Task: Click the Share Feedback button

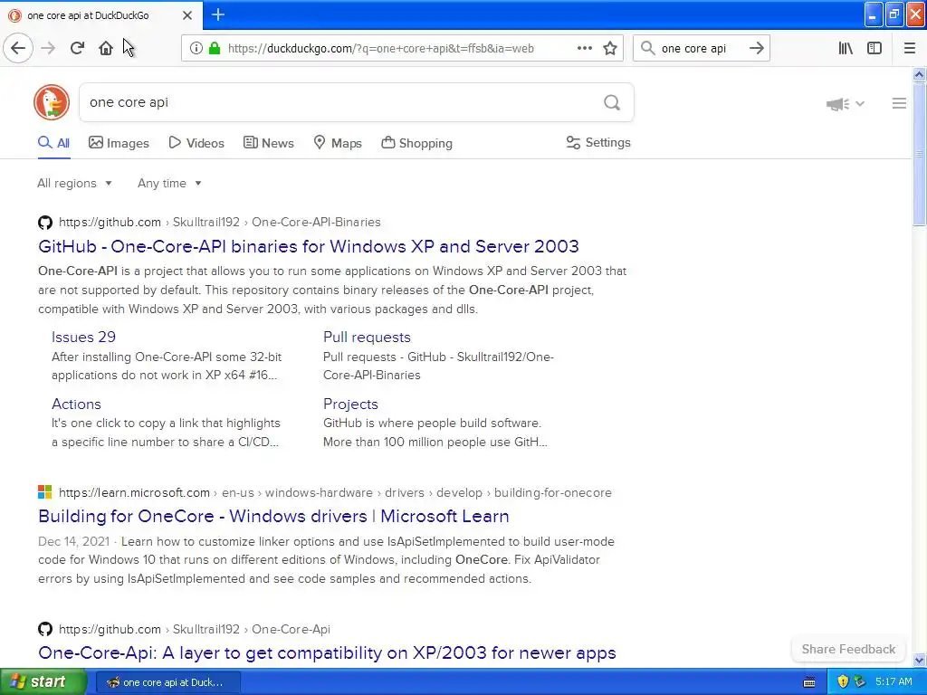Action: coord(848,649)
